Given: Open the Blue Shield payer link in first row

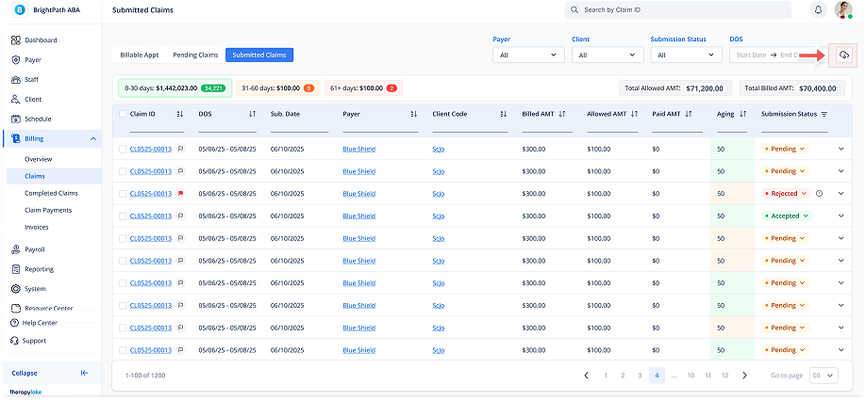Looking at the screenshot, I should coord(358,149).
